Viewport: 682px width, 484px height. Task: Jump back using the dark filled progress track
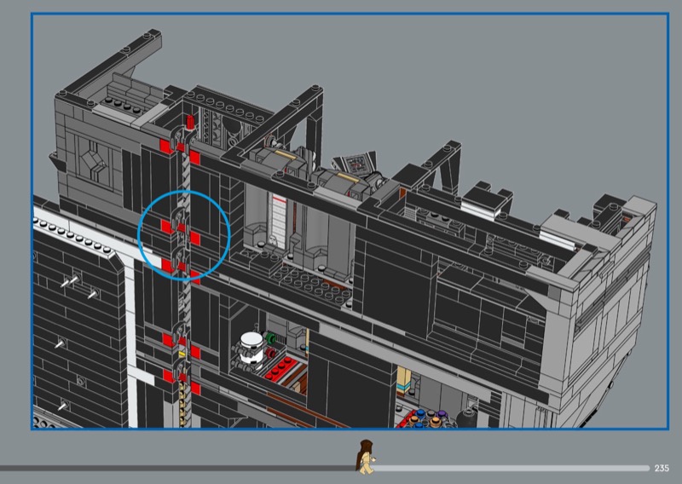[170, 468]
